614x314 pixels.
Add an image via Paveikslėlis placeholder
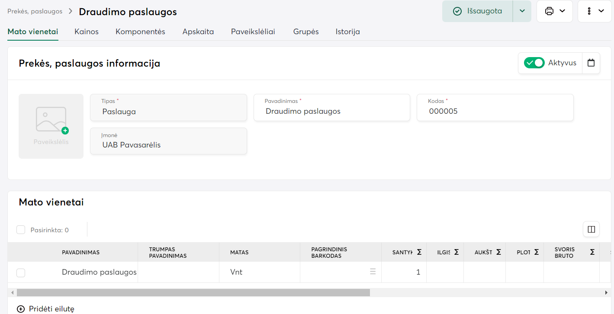tap(51, 126)
